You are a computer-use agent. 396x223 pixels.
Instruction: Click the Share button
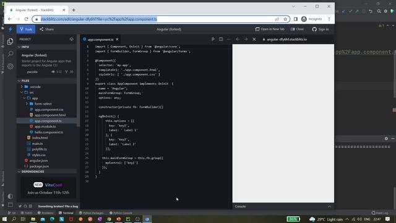tap(47, 29)
